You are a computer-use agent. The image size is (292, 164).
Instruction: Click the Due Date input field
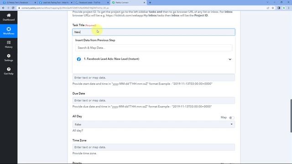point(154,100)
